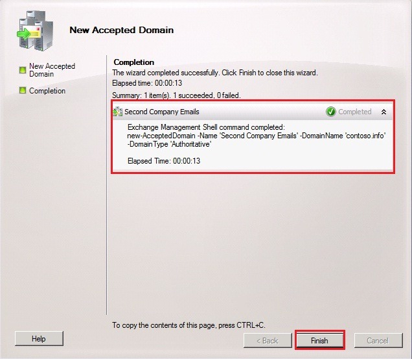
Task: Click the Summary line showing 1 succeeded
Action: 176,95
